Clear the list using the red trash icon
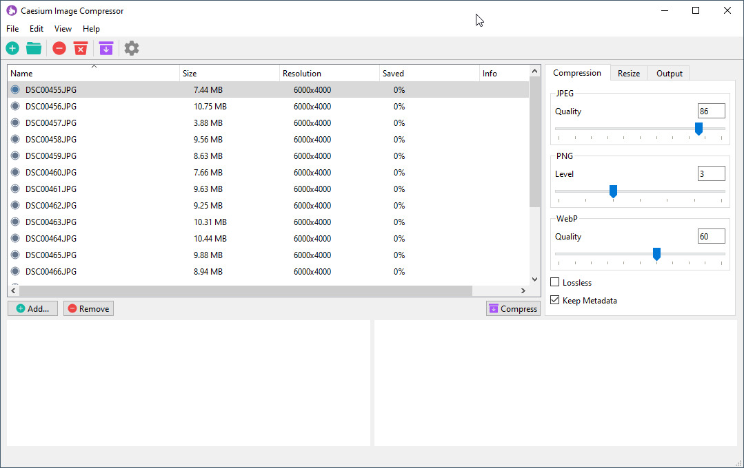 [x=81, y=48]
